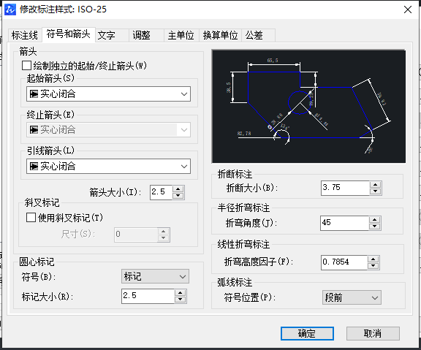Decrease 标记大小 with the down arrow
The image size is (421, 350).
pos(180,300)
